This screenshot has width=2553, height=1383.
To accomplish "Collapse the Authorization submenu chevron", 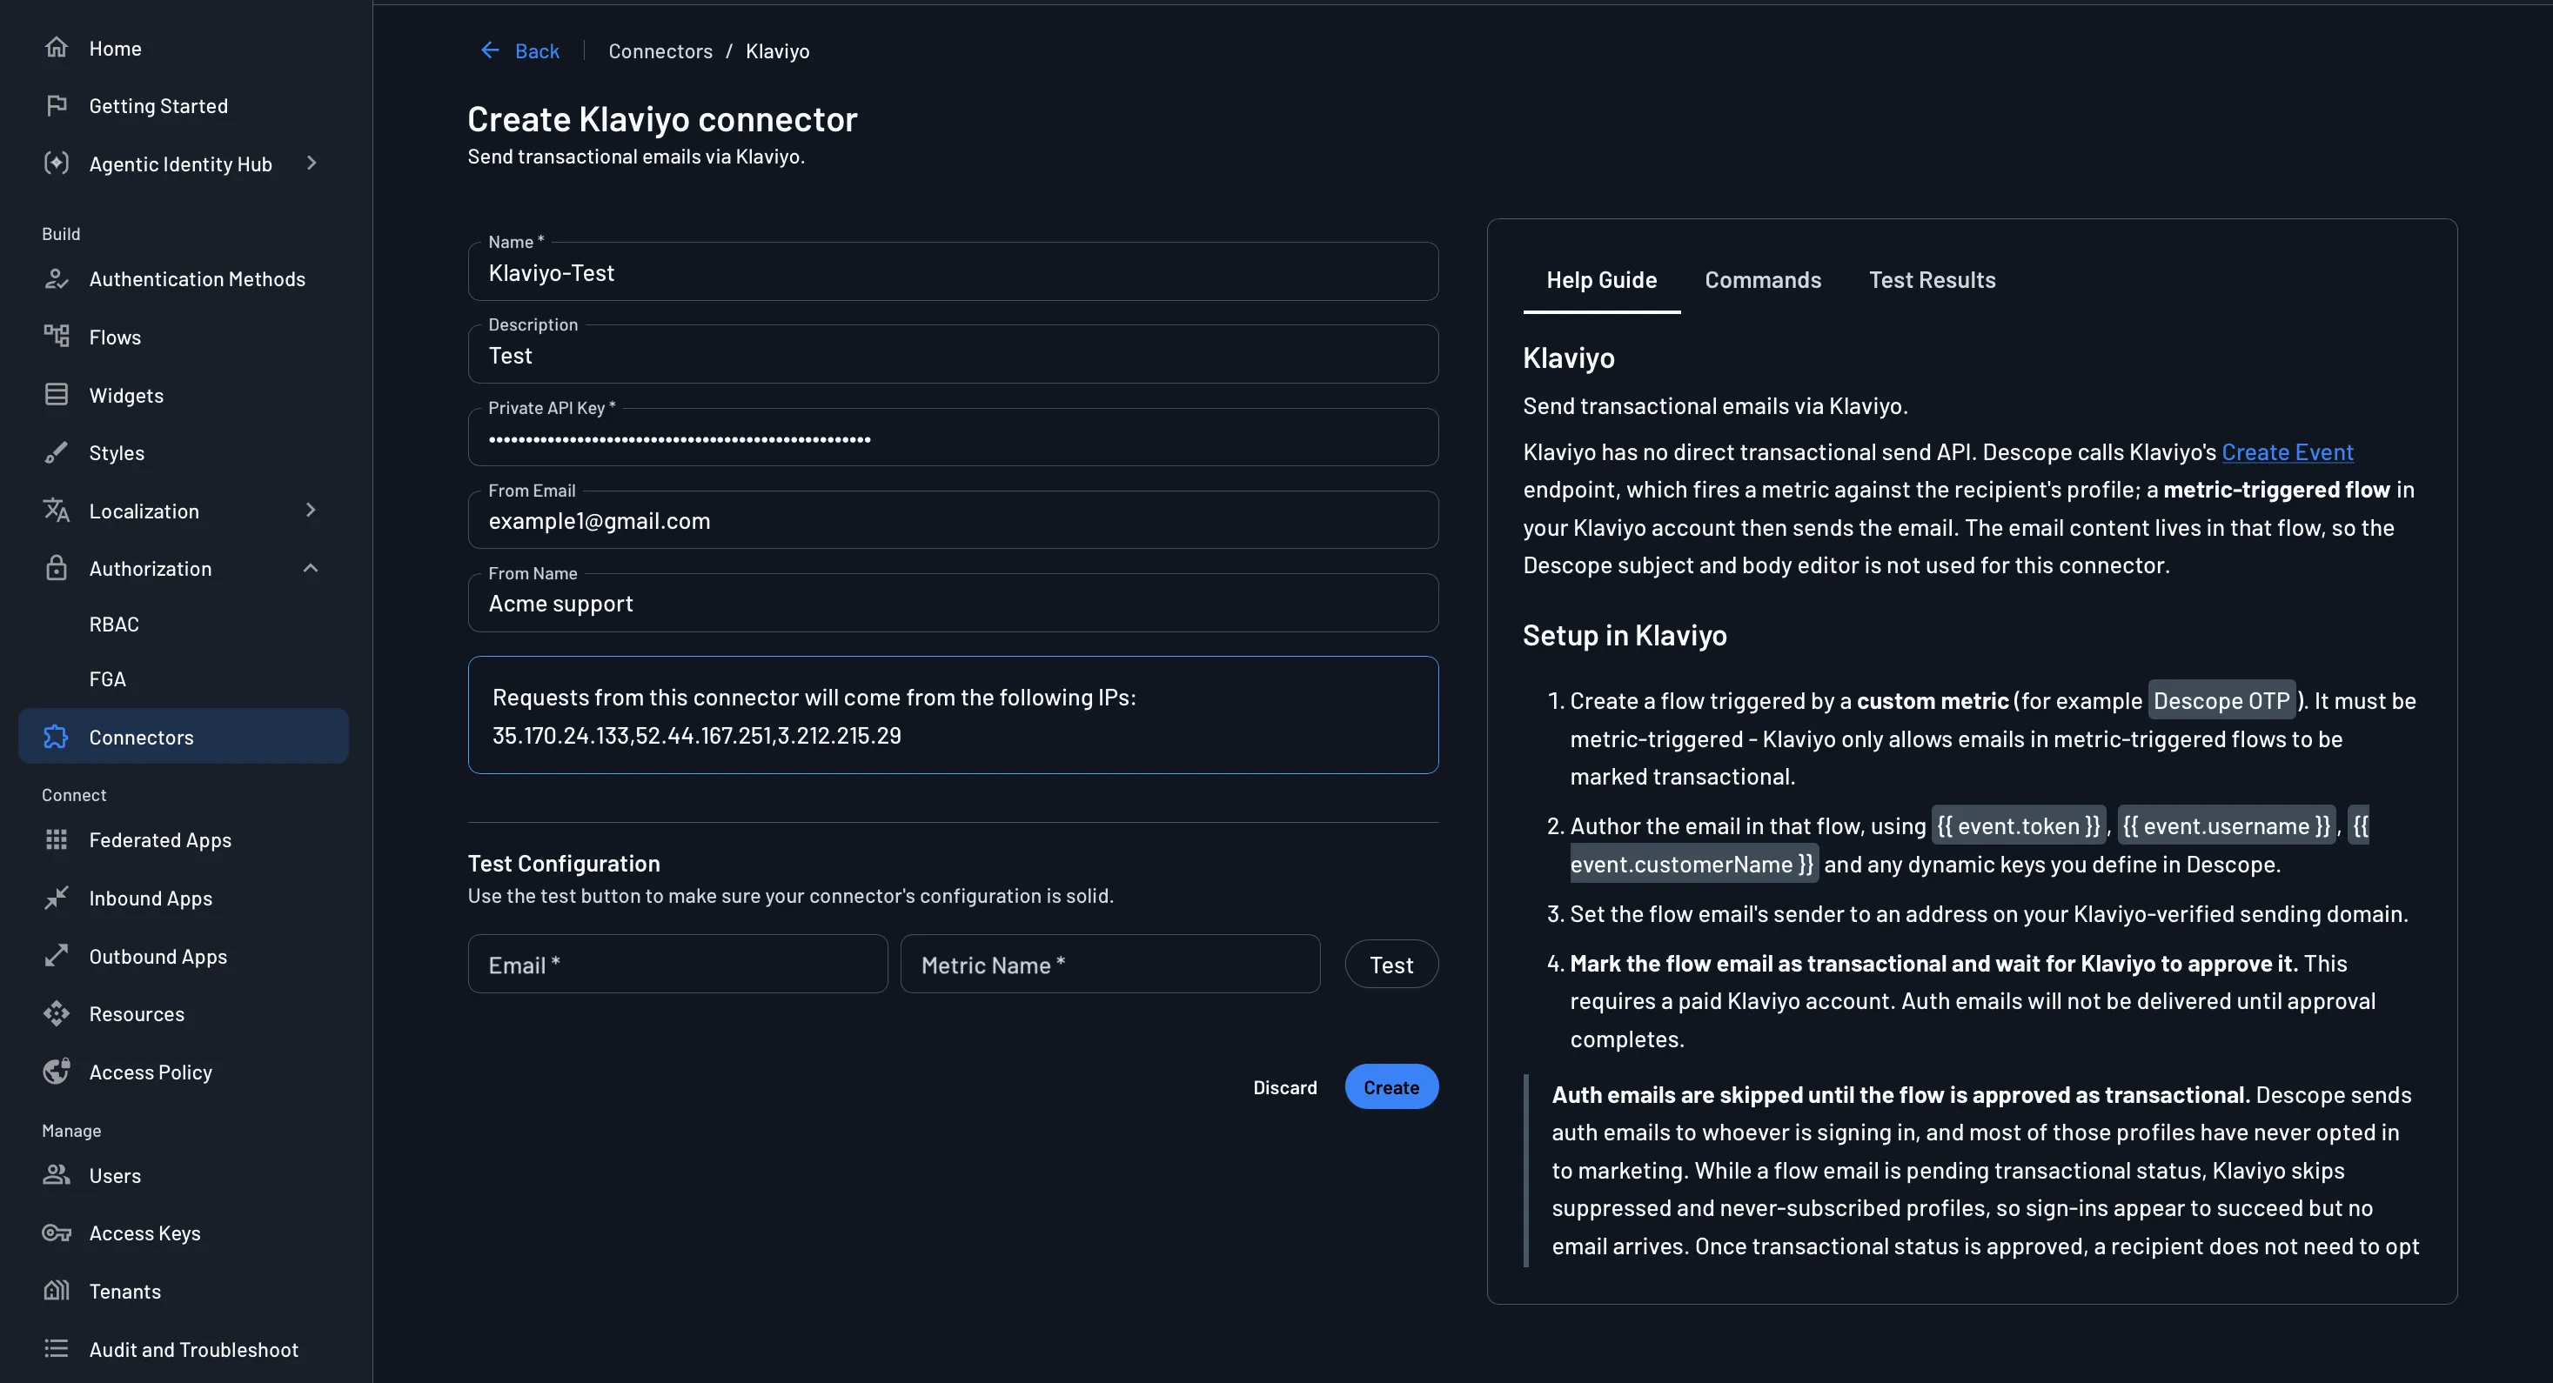I will [312, 569].
